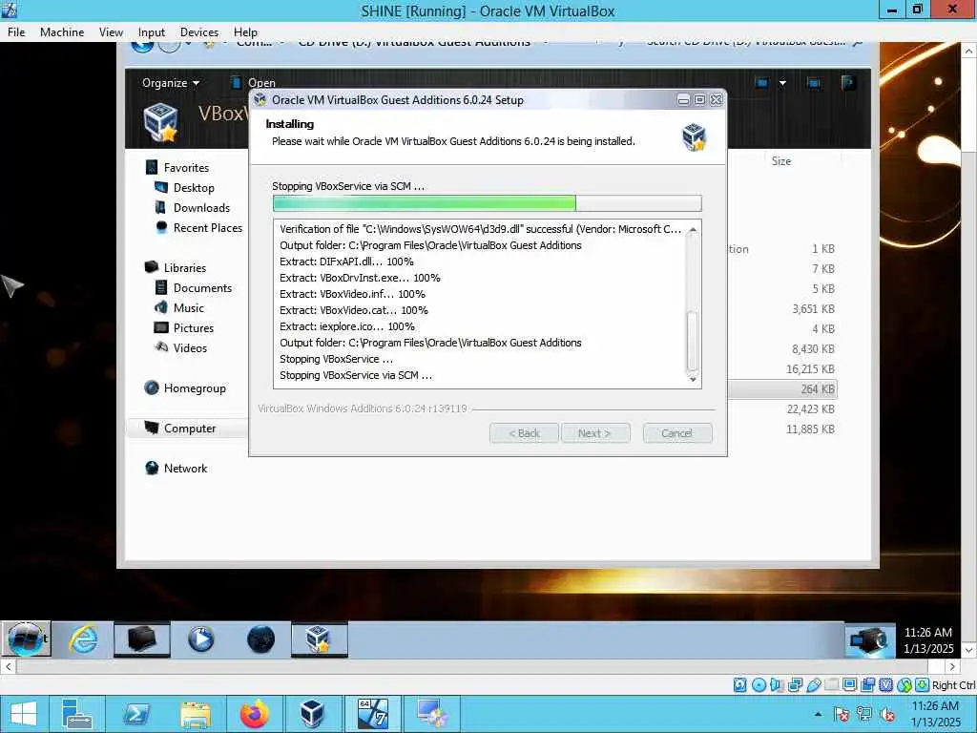Click the Next > button in setup

coord(595,433)
